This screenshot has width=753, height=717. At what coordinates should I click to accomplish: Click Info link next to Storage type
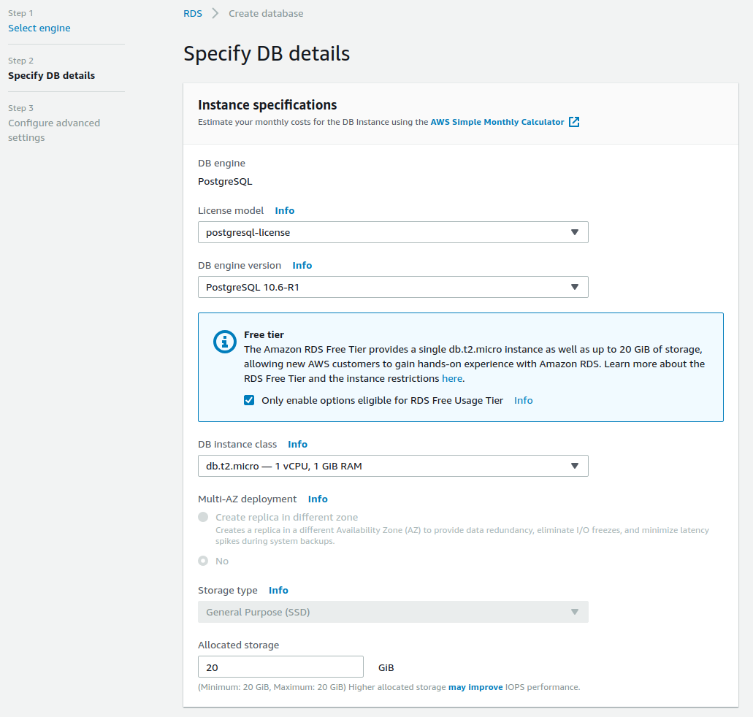[278, 590]
